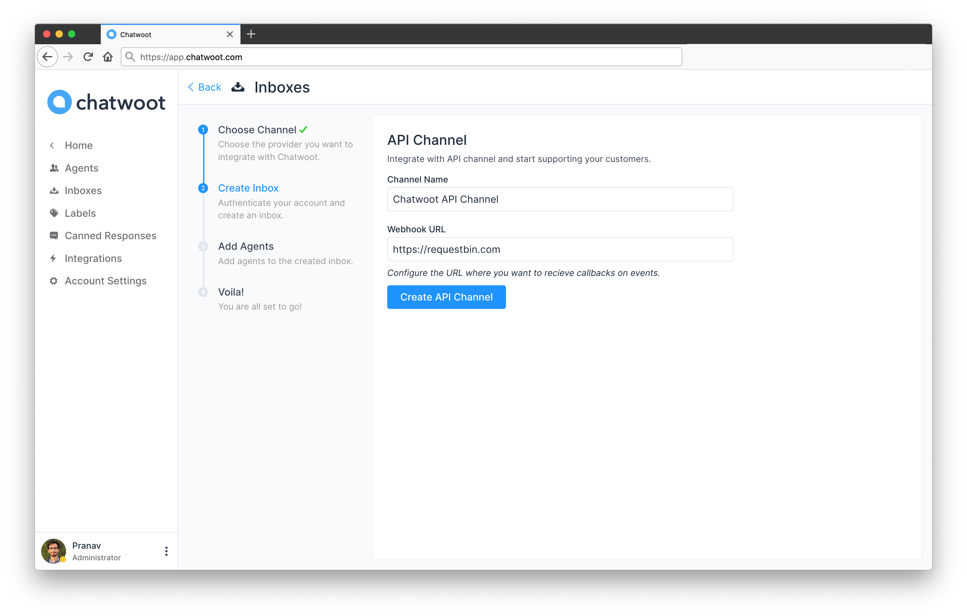Screen dimensions: 967x616
Task: Click the Pranav user name
Action: [x=86, y=545]
